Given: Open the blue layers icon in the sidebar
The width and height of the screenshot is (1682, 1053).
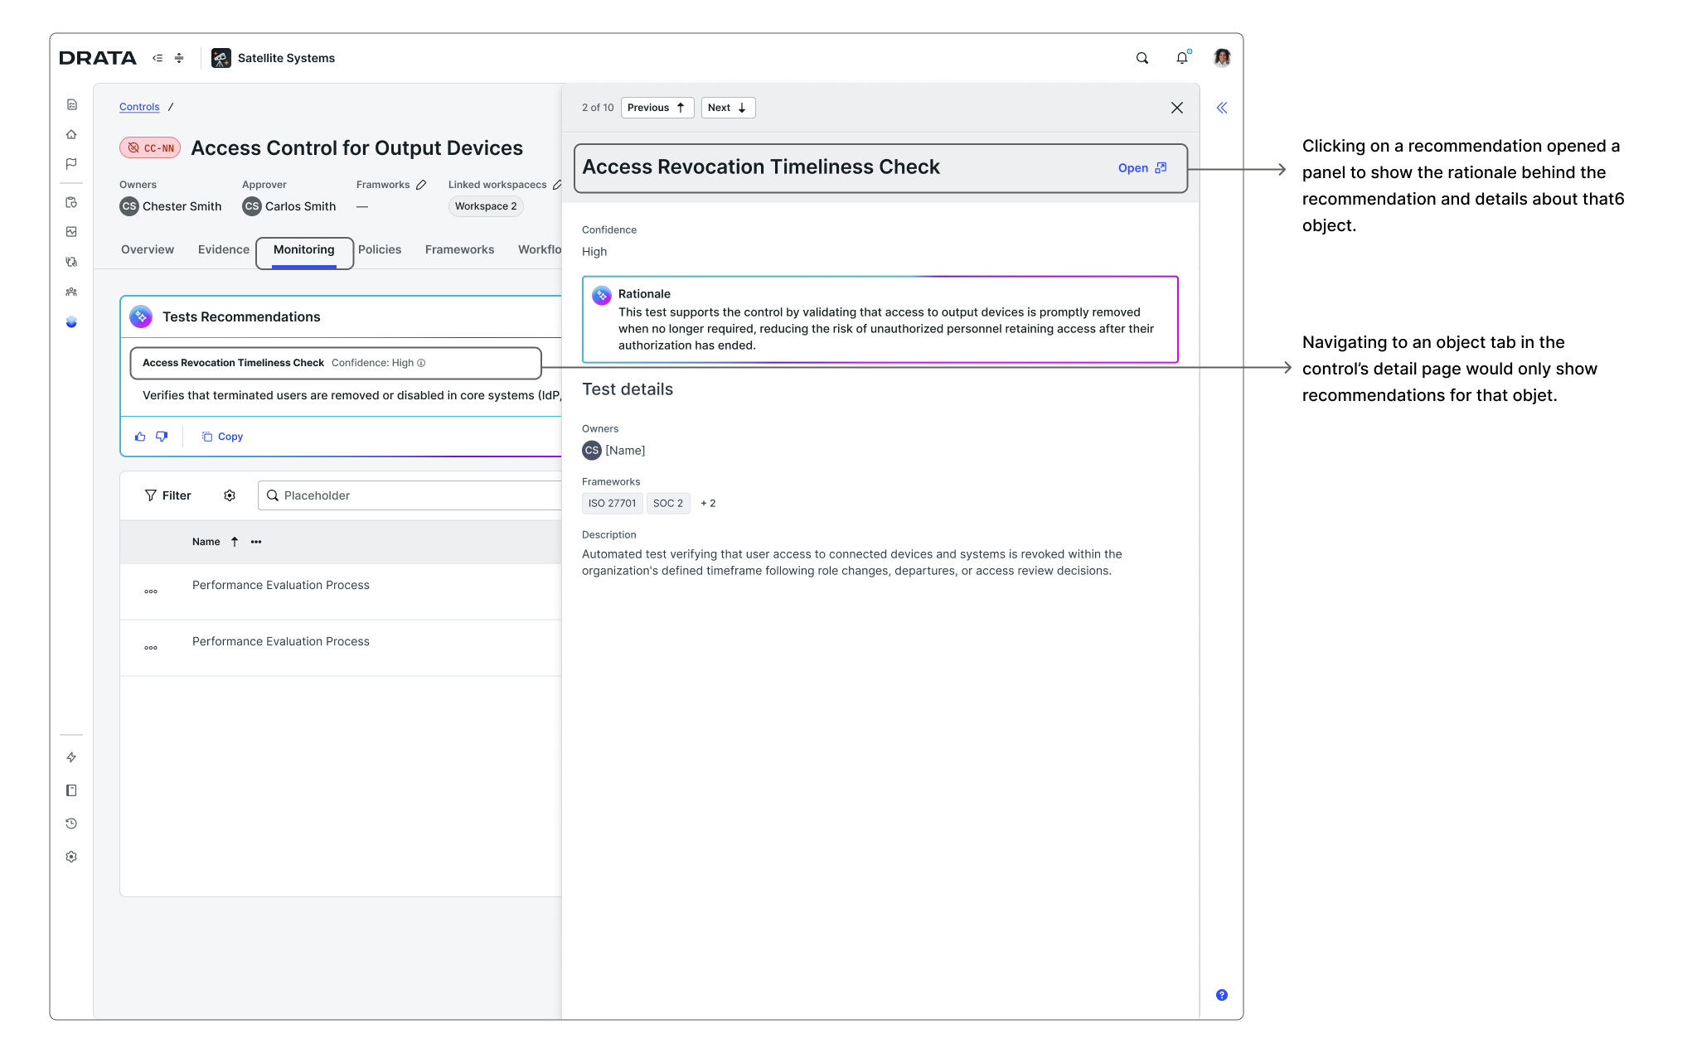Looking at the screenshot, I should pos(72,321).
